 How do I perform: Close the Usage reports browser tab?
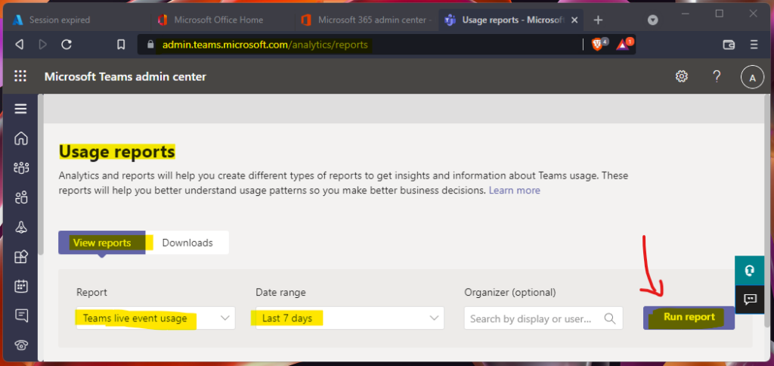(574, 20)
